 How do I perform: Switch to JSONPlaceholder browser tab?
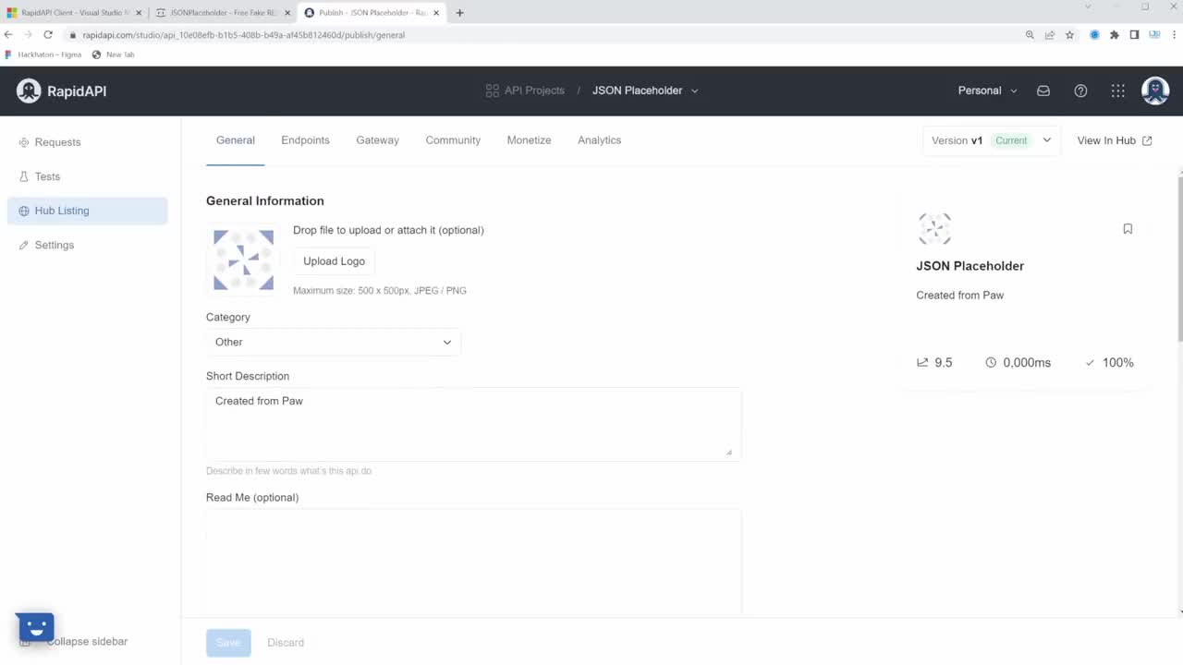[222, 13]
